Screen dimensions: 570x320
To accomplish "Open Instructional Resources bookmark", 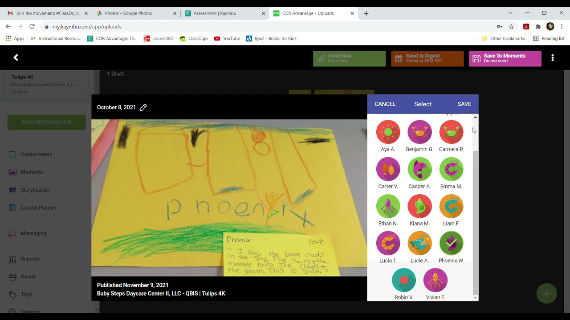I will (x=56, y=39).
